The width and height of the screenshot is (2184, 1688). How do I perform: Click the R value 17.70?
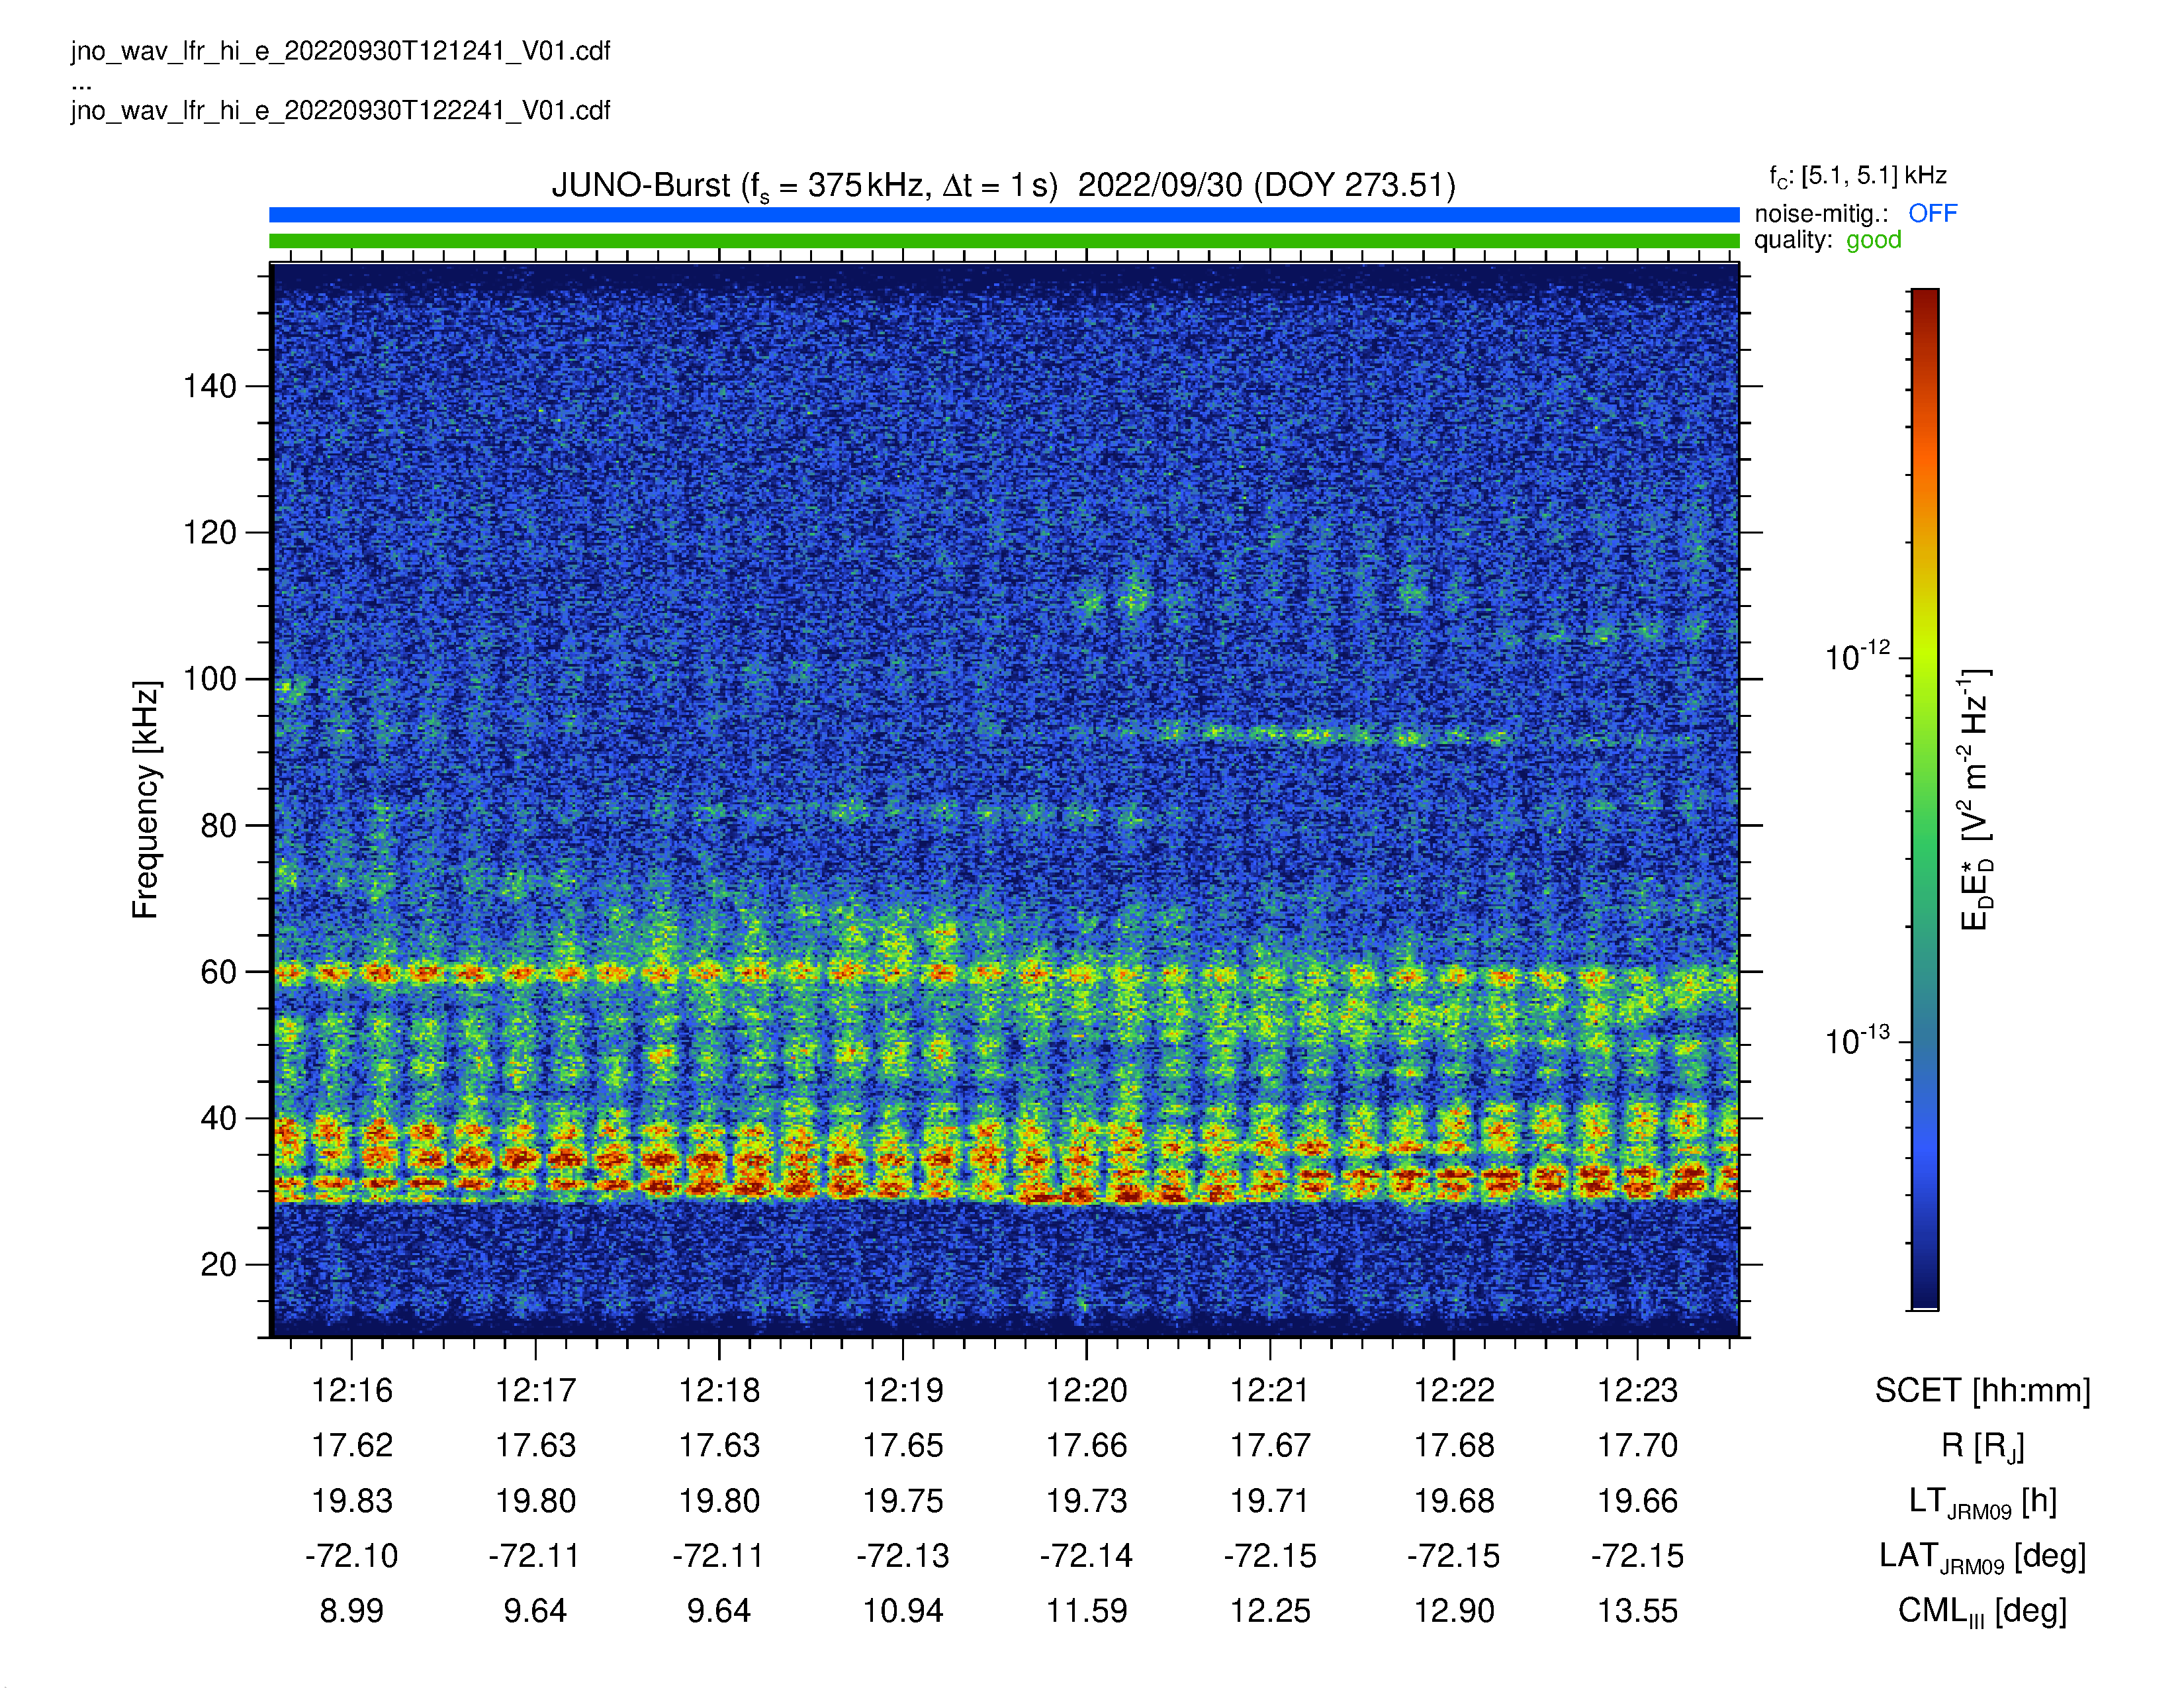coord(1637,1446)
